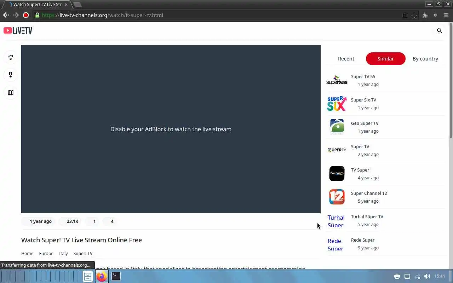This screenshot has height=283, width=453.
Task: Open Super Six TV logo thumbnail
Action: pyautogui.click(x=337, y=104)
